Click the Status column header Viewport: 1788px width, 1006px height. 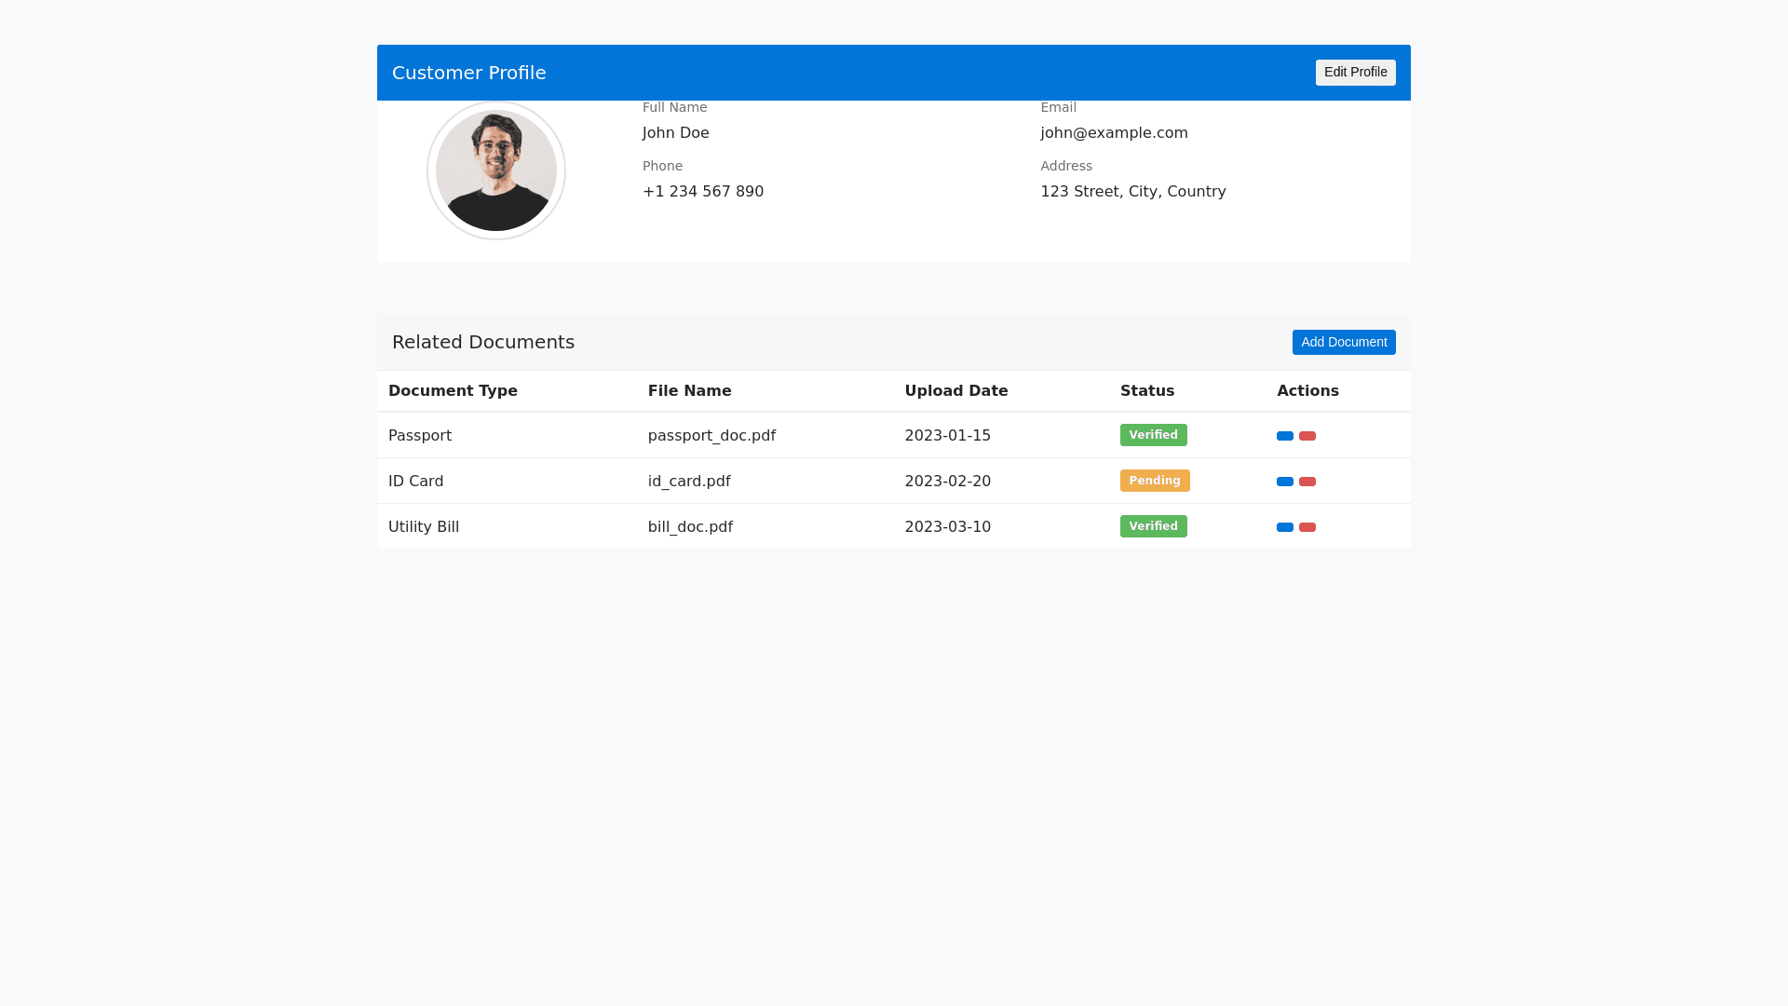(x=1146, y=391)
